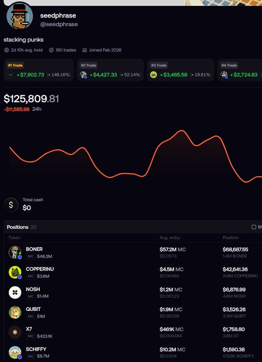This screenshot has height=362, width=262.
Task: Click the trades count icon
Action: point(51,50)
